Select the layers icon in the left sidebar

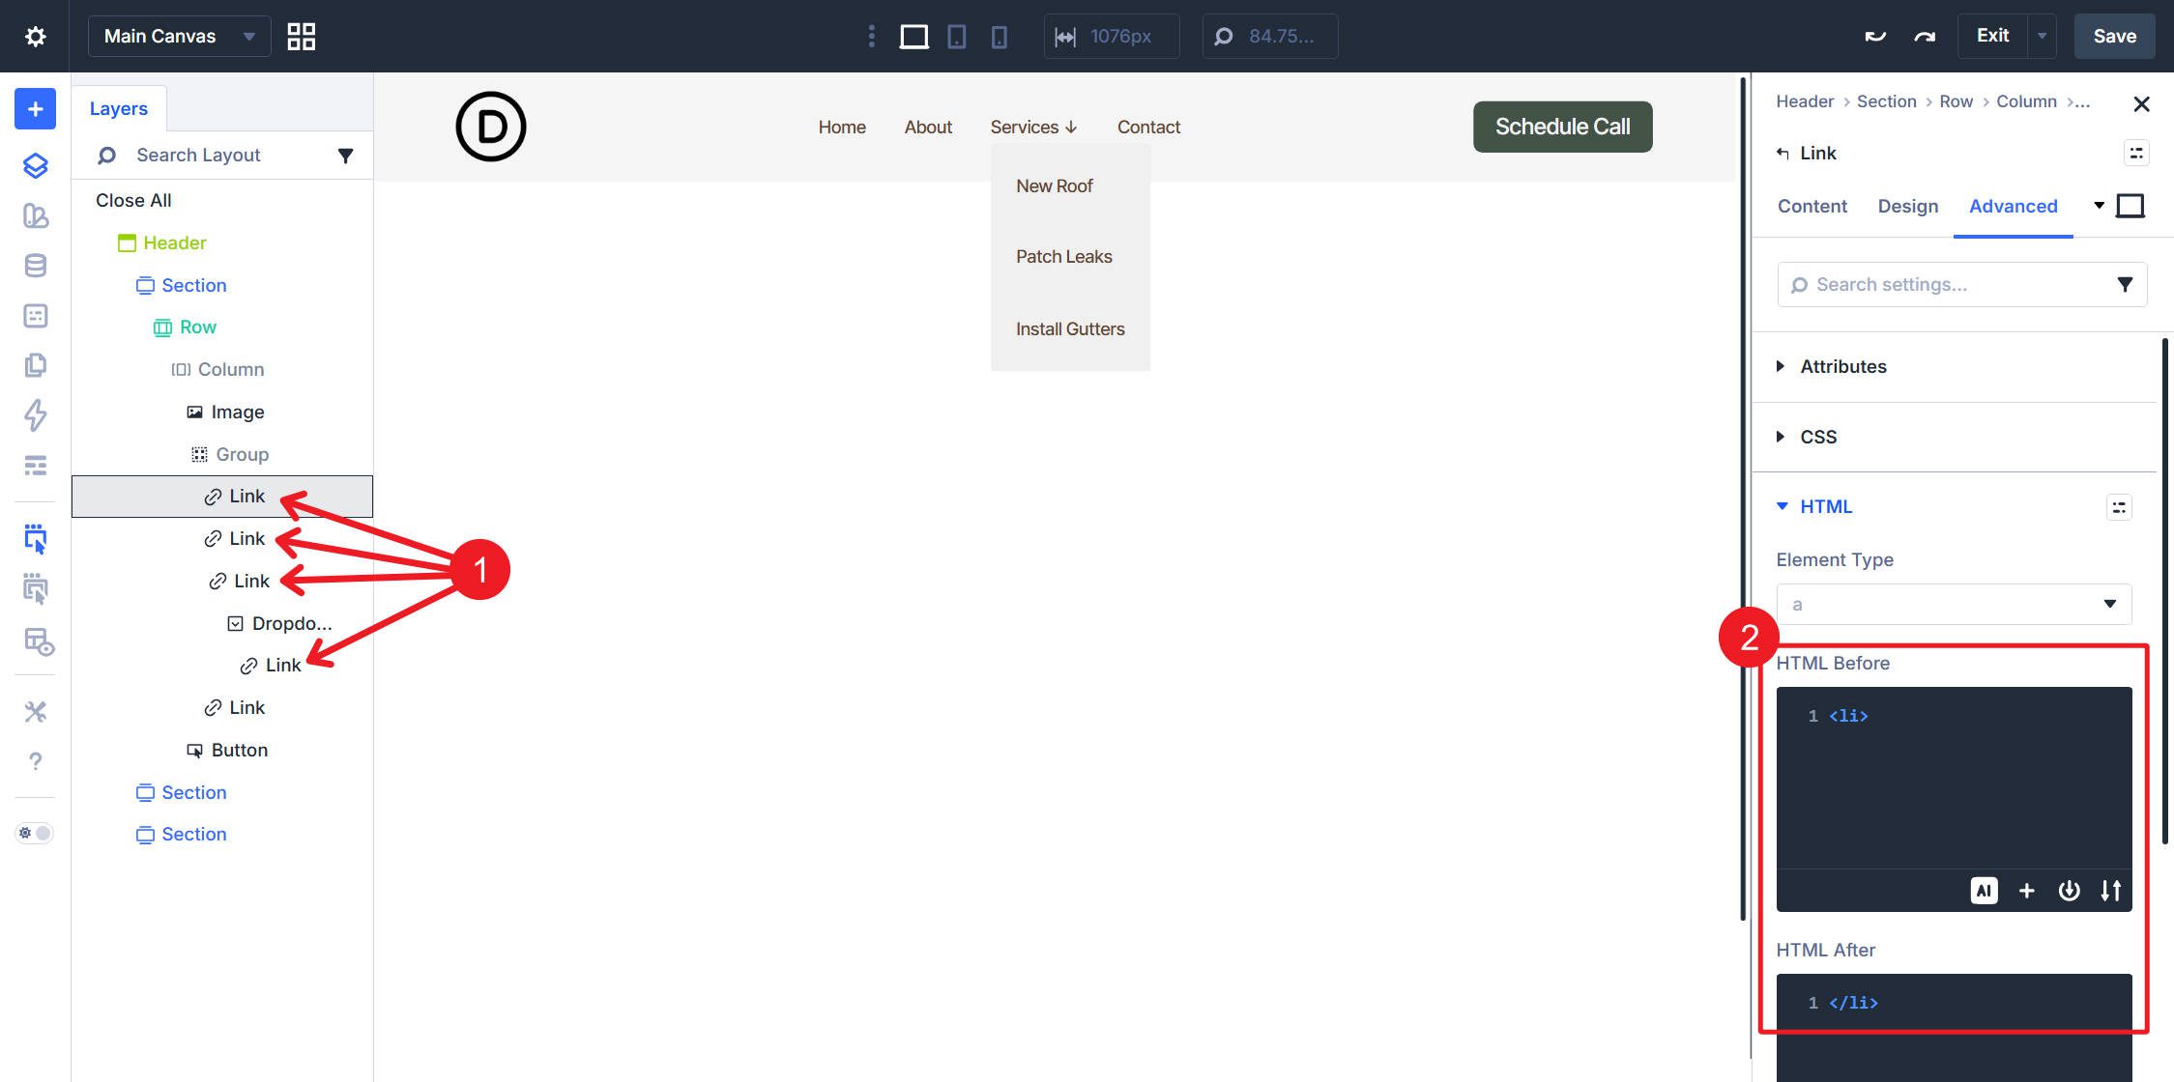(x=36, y=165)
